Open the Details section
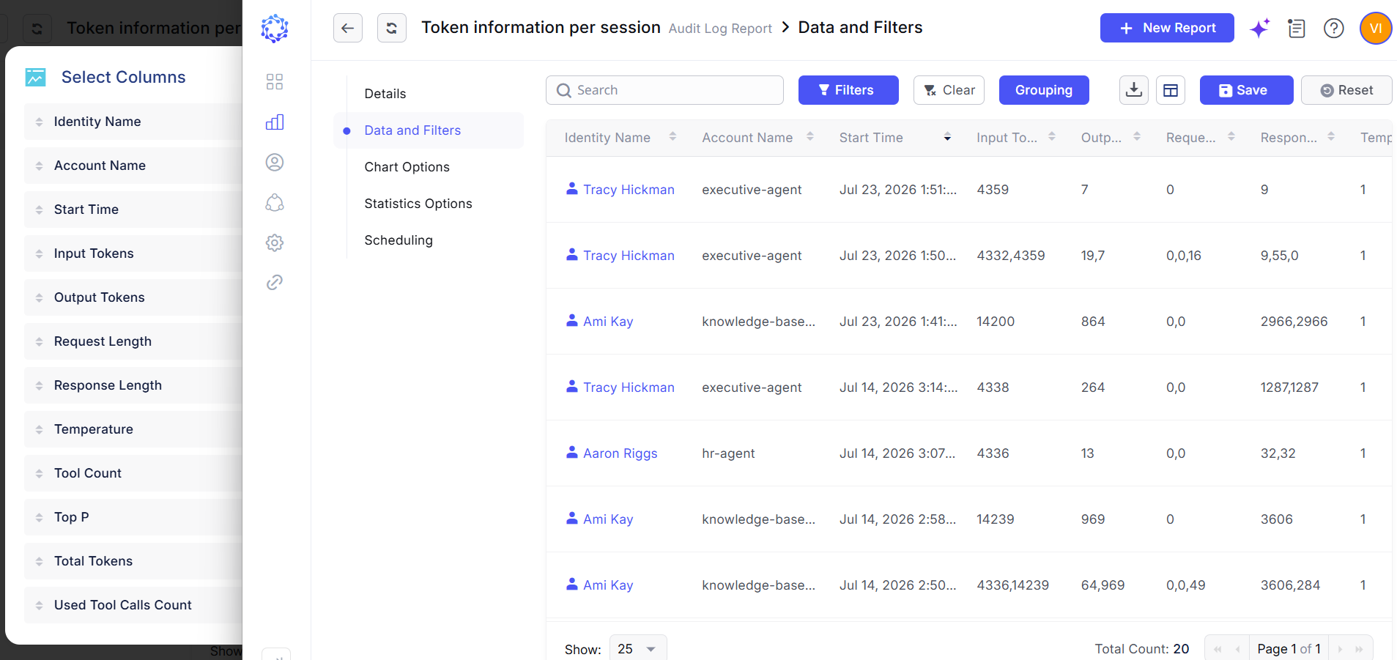This screenshot has width=1397, height=660. [385, 94]
